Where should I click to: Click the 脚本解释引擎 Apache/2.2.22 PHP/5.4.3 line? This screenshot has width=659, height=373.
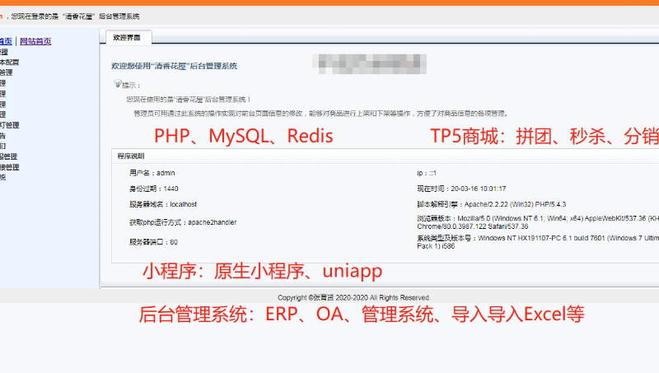(x=491, y=204)
